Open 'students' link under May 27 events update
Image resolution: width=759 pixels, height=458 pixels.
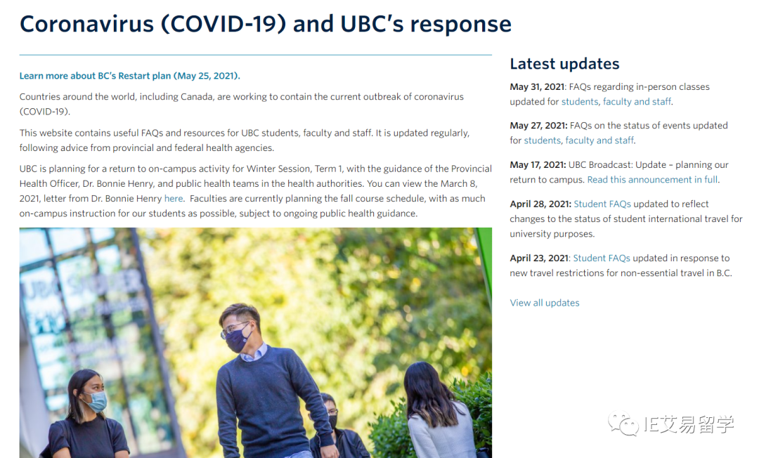[x=542, y=140]
